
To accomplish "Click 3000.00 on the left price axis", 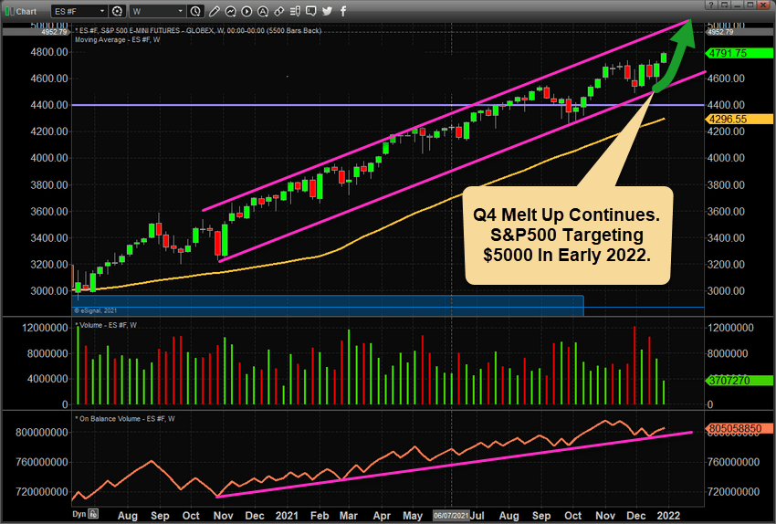I will (x=49, y=291).
